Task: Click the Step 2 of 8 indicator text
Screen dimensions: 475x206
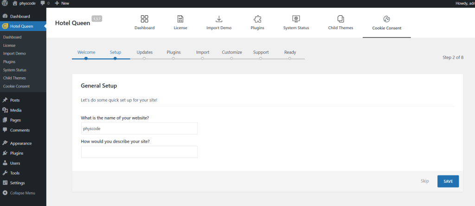Action: coord(453,57)
